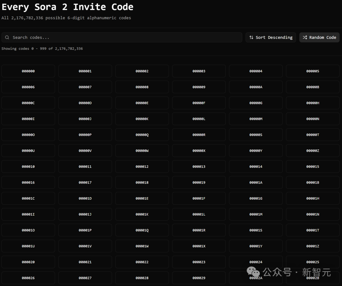Select the 00001K code
This screenshot has height=286, width=342.
click(142, 214)
